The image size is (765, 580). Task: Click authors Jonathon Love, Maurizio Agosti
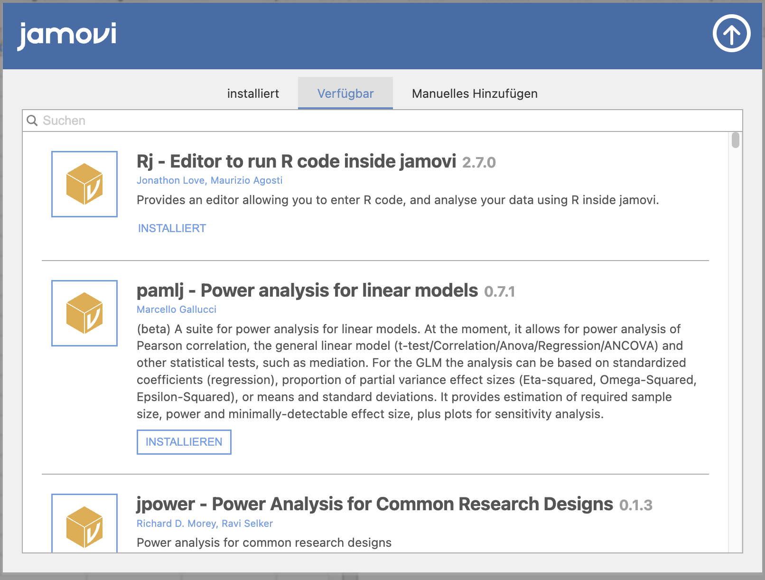[x=210, y=180]
